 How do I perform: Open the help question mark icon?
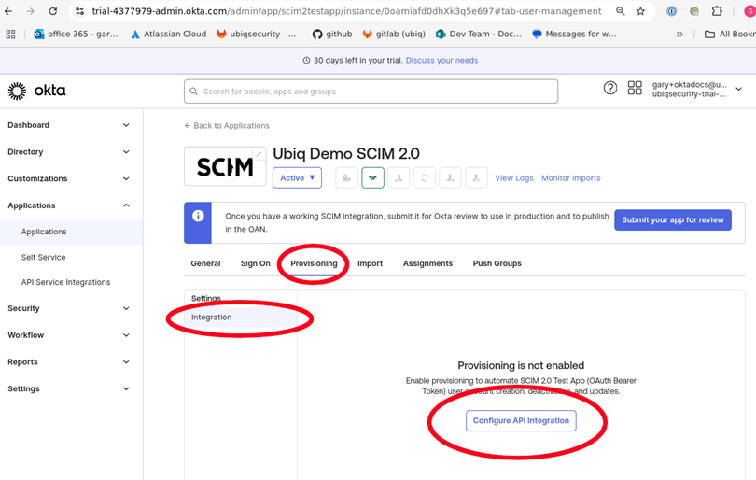(609, 89)
